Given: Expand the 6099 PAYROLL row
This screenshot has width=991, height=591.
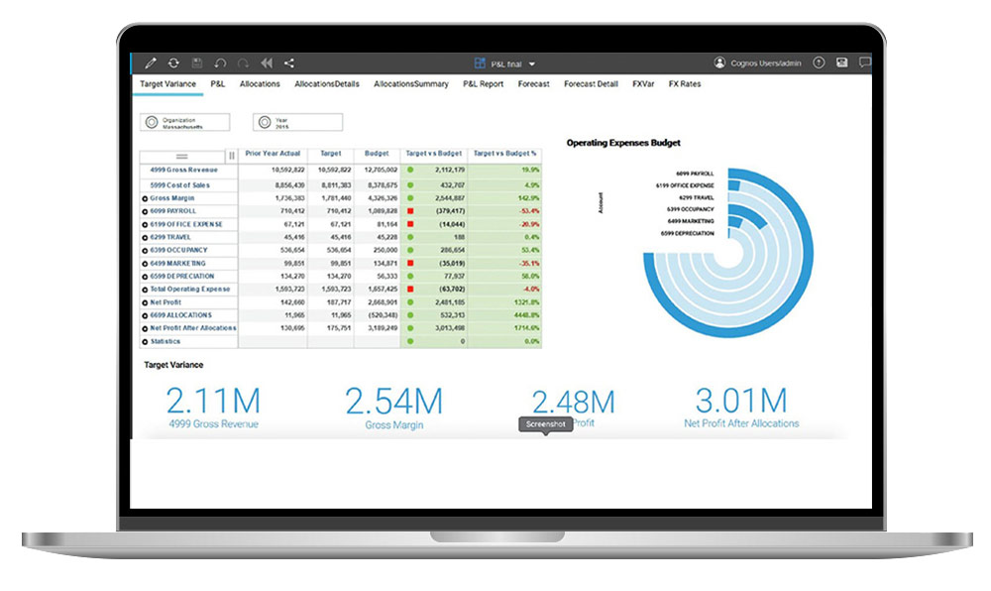Looking at the screenshot, I should click(x=145, y=212).
